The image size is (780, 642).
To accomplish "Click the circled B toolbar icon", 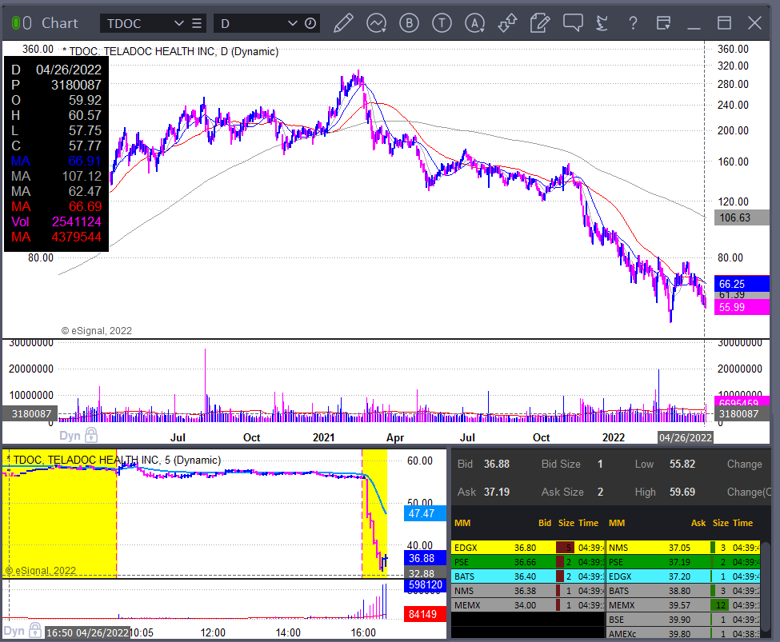I will [x=409, y=23].
